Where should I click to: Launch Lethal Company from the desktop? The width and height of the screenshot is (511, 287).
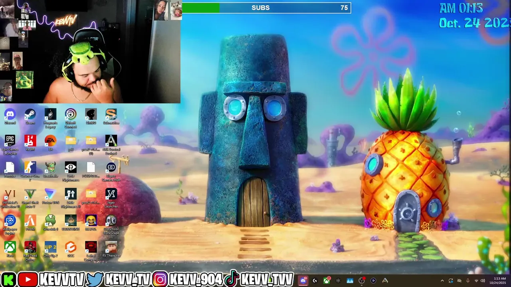pos(91,252)
